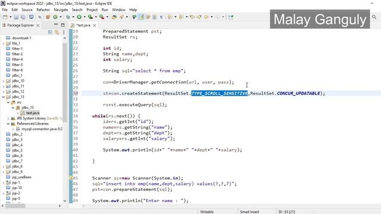Open the Source menu
This screenshot has width=381, height=214.
[x=27, y=10]
